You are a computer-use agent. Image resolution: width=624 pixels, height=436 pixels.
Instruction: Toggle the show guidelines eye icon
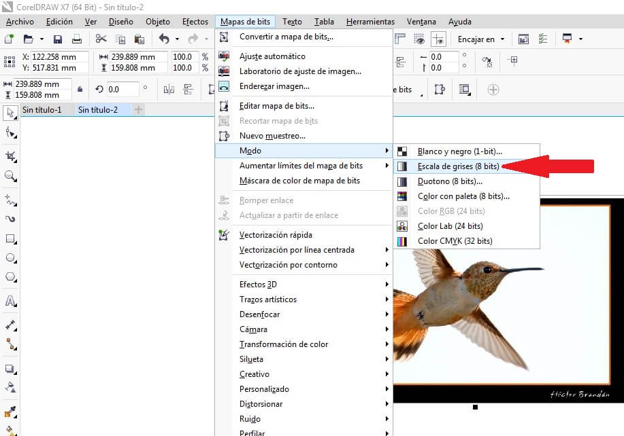[x=438, y=39]
